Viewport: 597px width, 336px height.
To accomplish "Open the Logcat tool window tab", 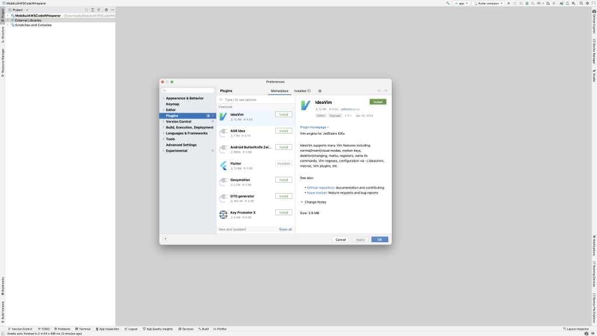I will [131, 329].
